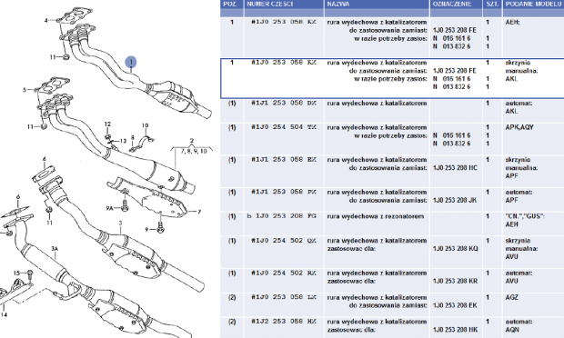Image resolution: width=564 pixels, height=338 pixels.
Task: Click the PODANIE MODELU column header
Action: [x=533, y=4]
